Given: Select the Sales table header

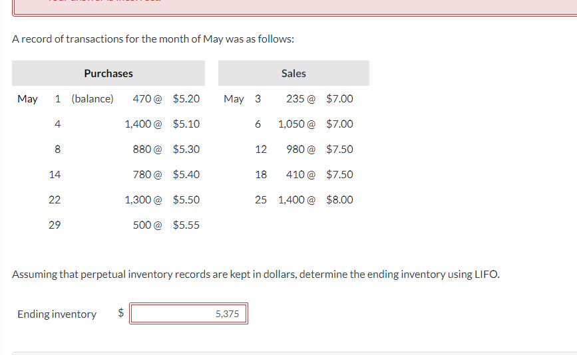Looking at the screenshot, I should tap(293, 73).
